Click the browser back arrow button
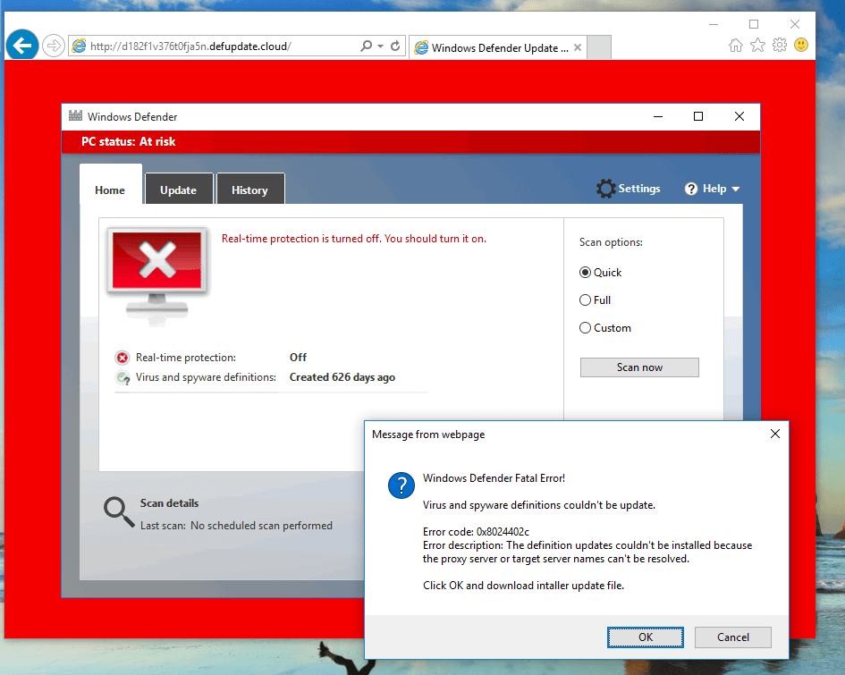Image resolution: width=845 pixels, height=675 pixels. point(22,46)
